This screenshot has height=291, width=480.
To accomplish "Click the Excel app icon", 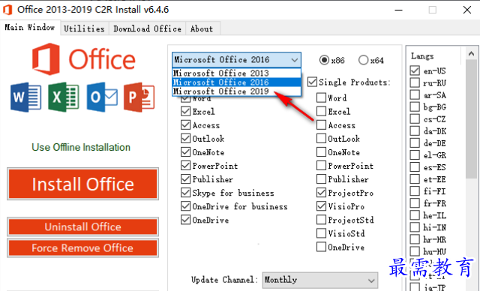I will click(x=64, y=97).
